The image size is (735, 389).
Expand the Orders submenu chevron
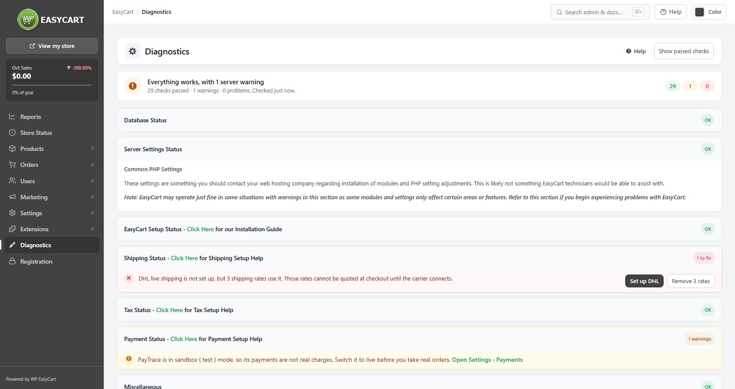93,165
